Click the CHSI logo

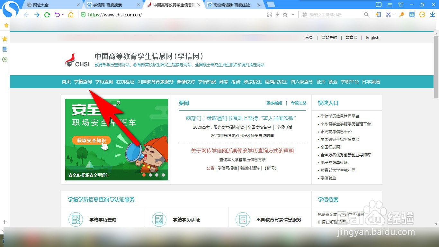coord(77,60)
